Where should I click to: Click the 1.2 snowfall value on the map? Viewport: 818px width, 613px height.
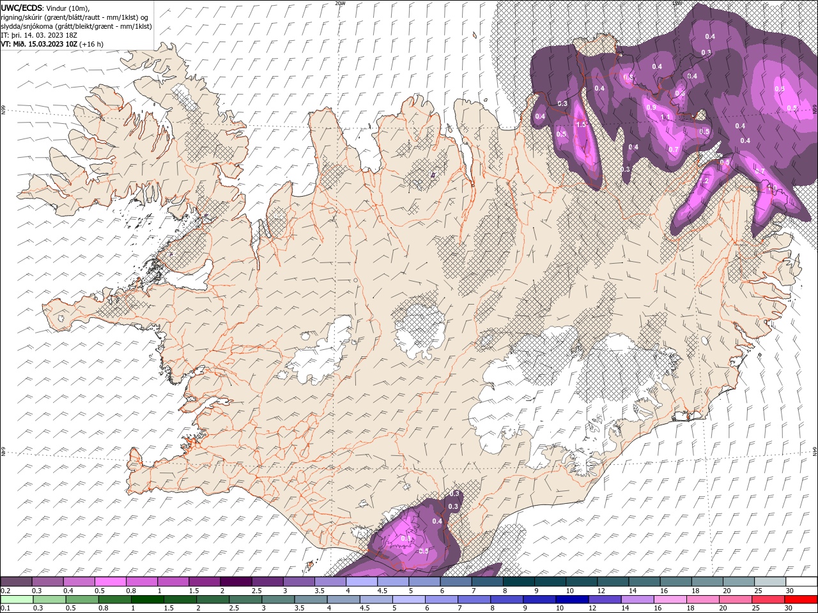tap(705, 181)
